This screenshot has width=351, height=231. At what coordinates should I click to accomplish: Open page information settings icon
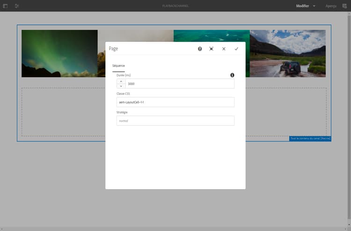point(17,6)
